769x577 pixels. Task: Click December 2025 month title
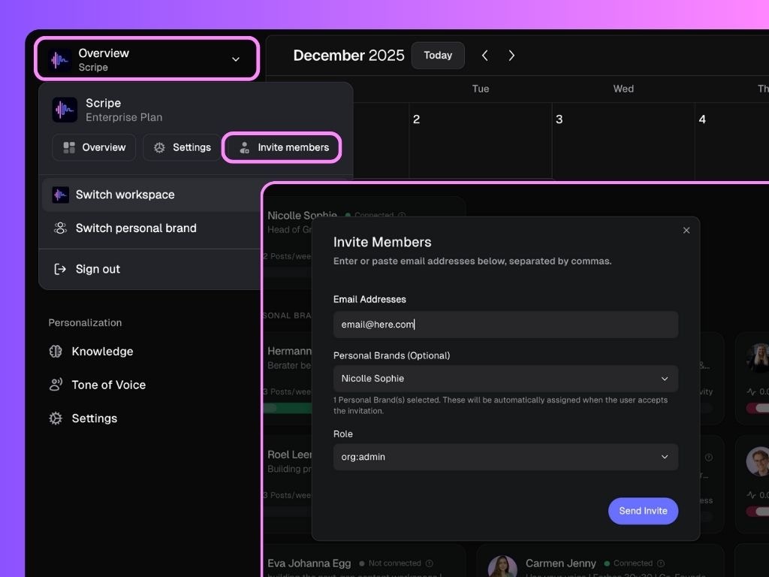point(348,56)
